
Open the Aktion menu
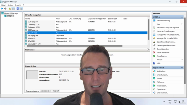10,5
